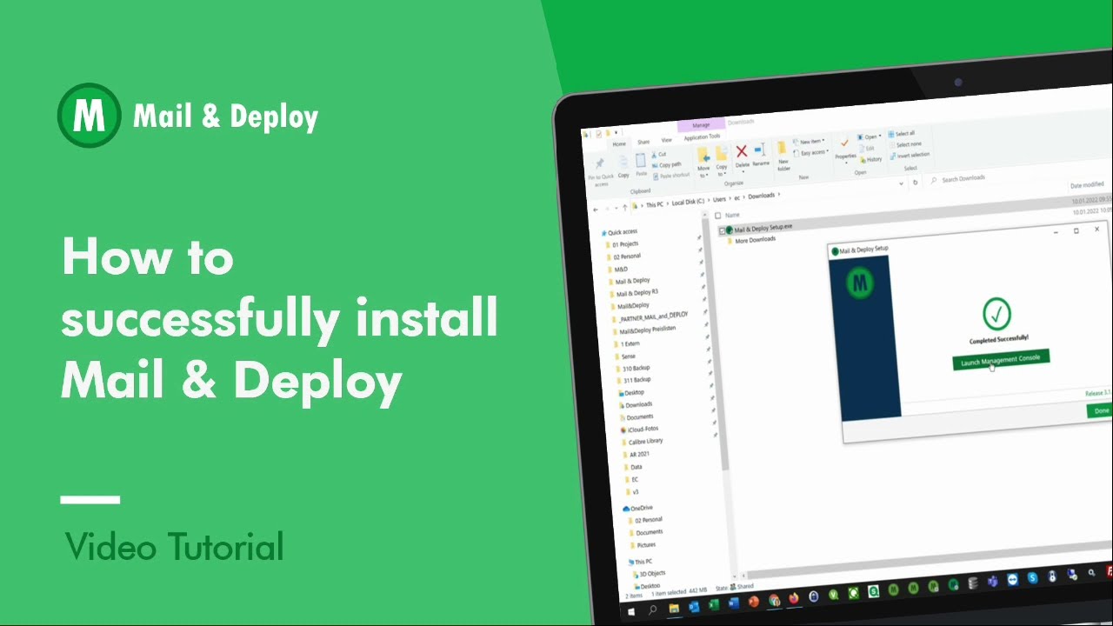Switch to the Share ribbon tab
The width and height of the screenshot is (1113, 626).
pyautogui.click(x=643, y=142)
